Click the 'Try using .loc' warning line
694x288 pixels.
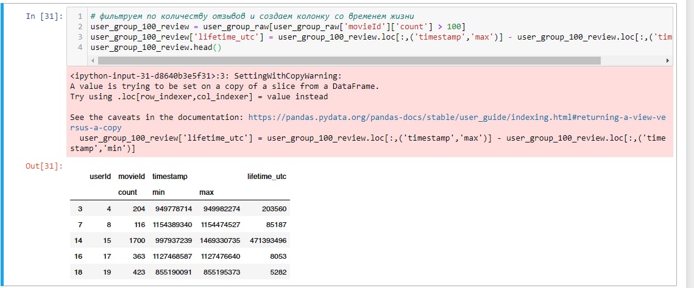[x=199, y=96]
